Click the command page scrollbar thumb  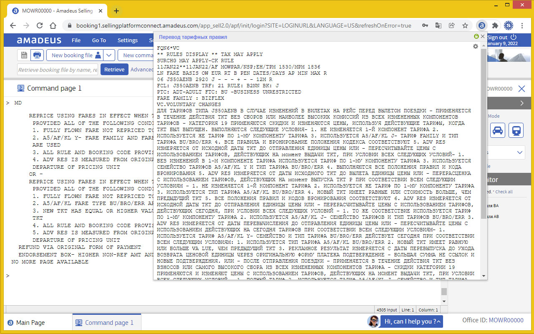444,291
